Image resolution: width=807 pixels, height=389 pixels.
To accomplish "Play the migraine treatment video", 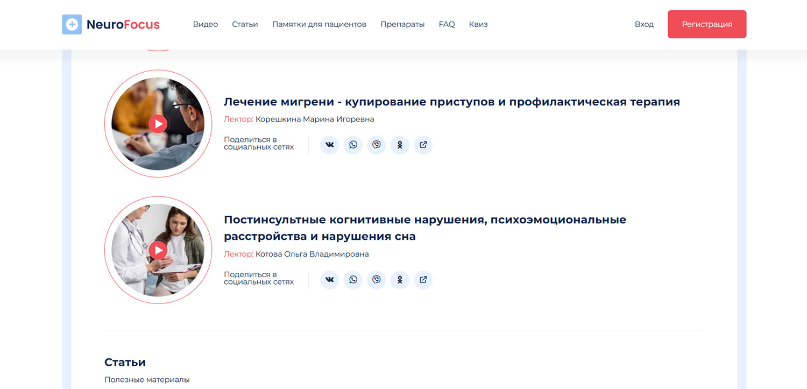I will [x=158, y=124].
